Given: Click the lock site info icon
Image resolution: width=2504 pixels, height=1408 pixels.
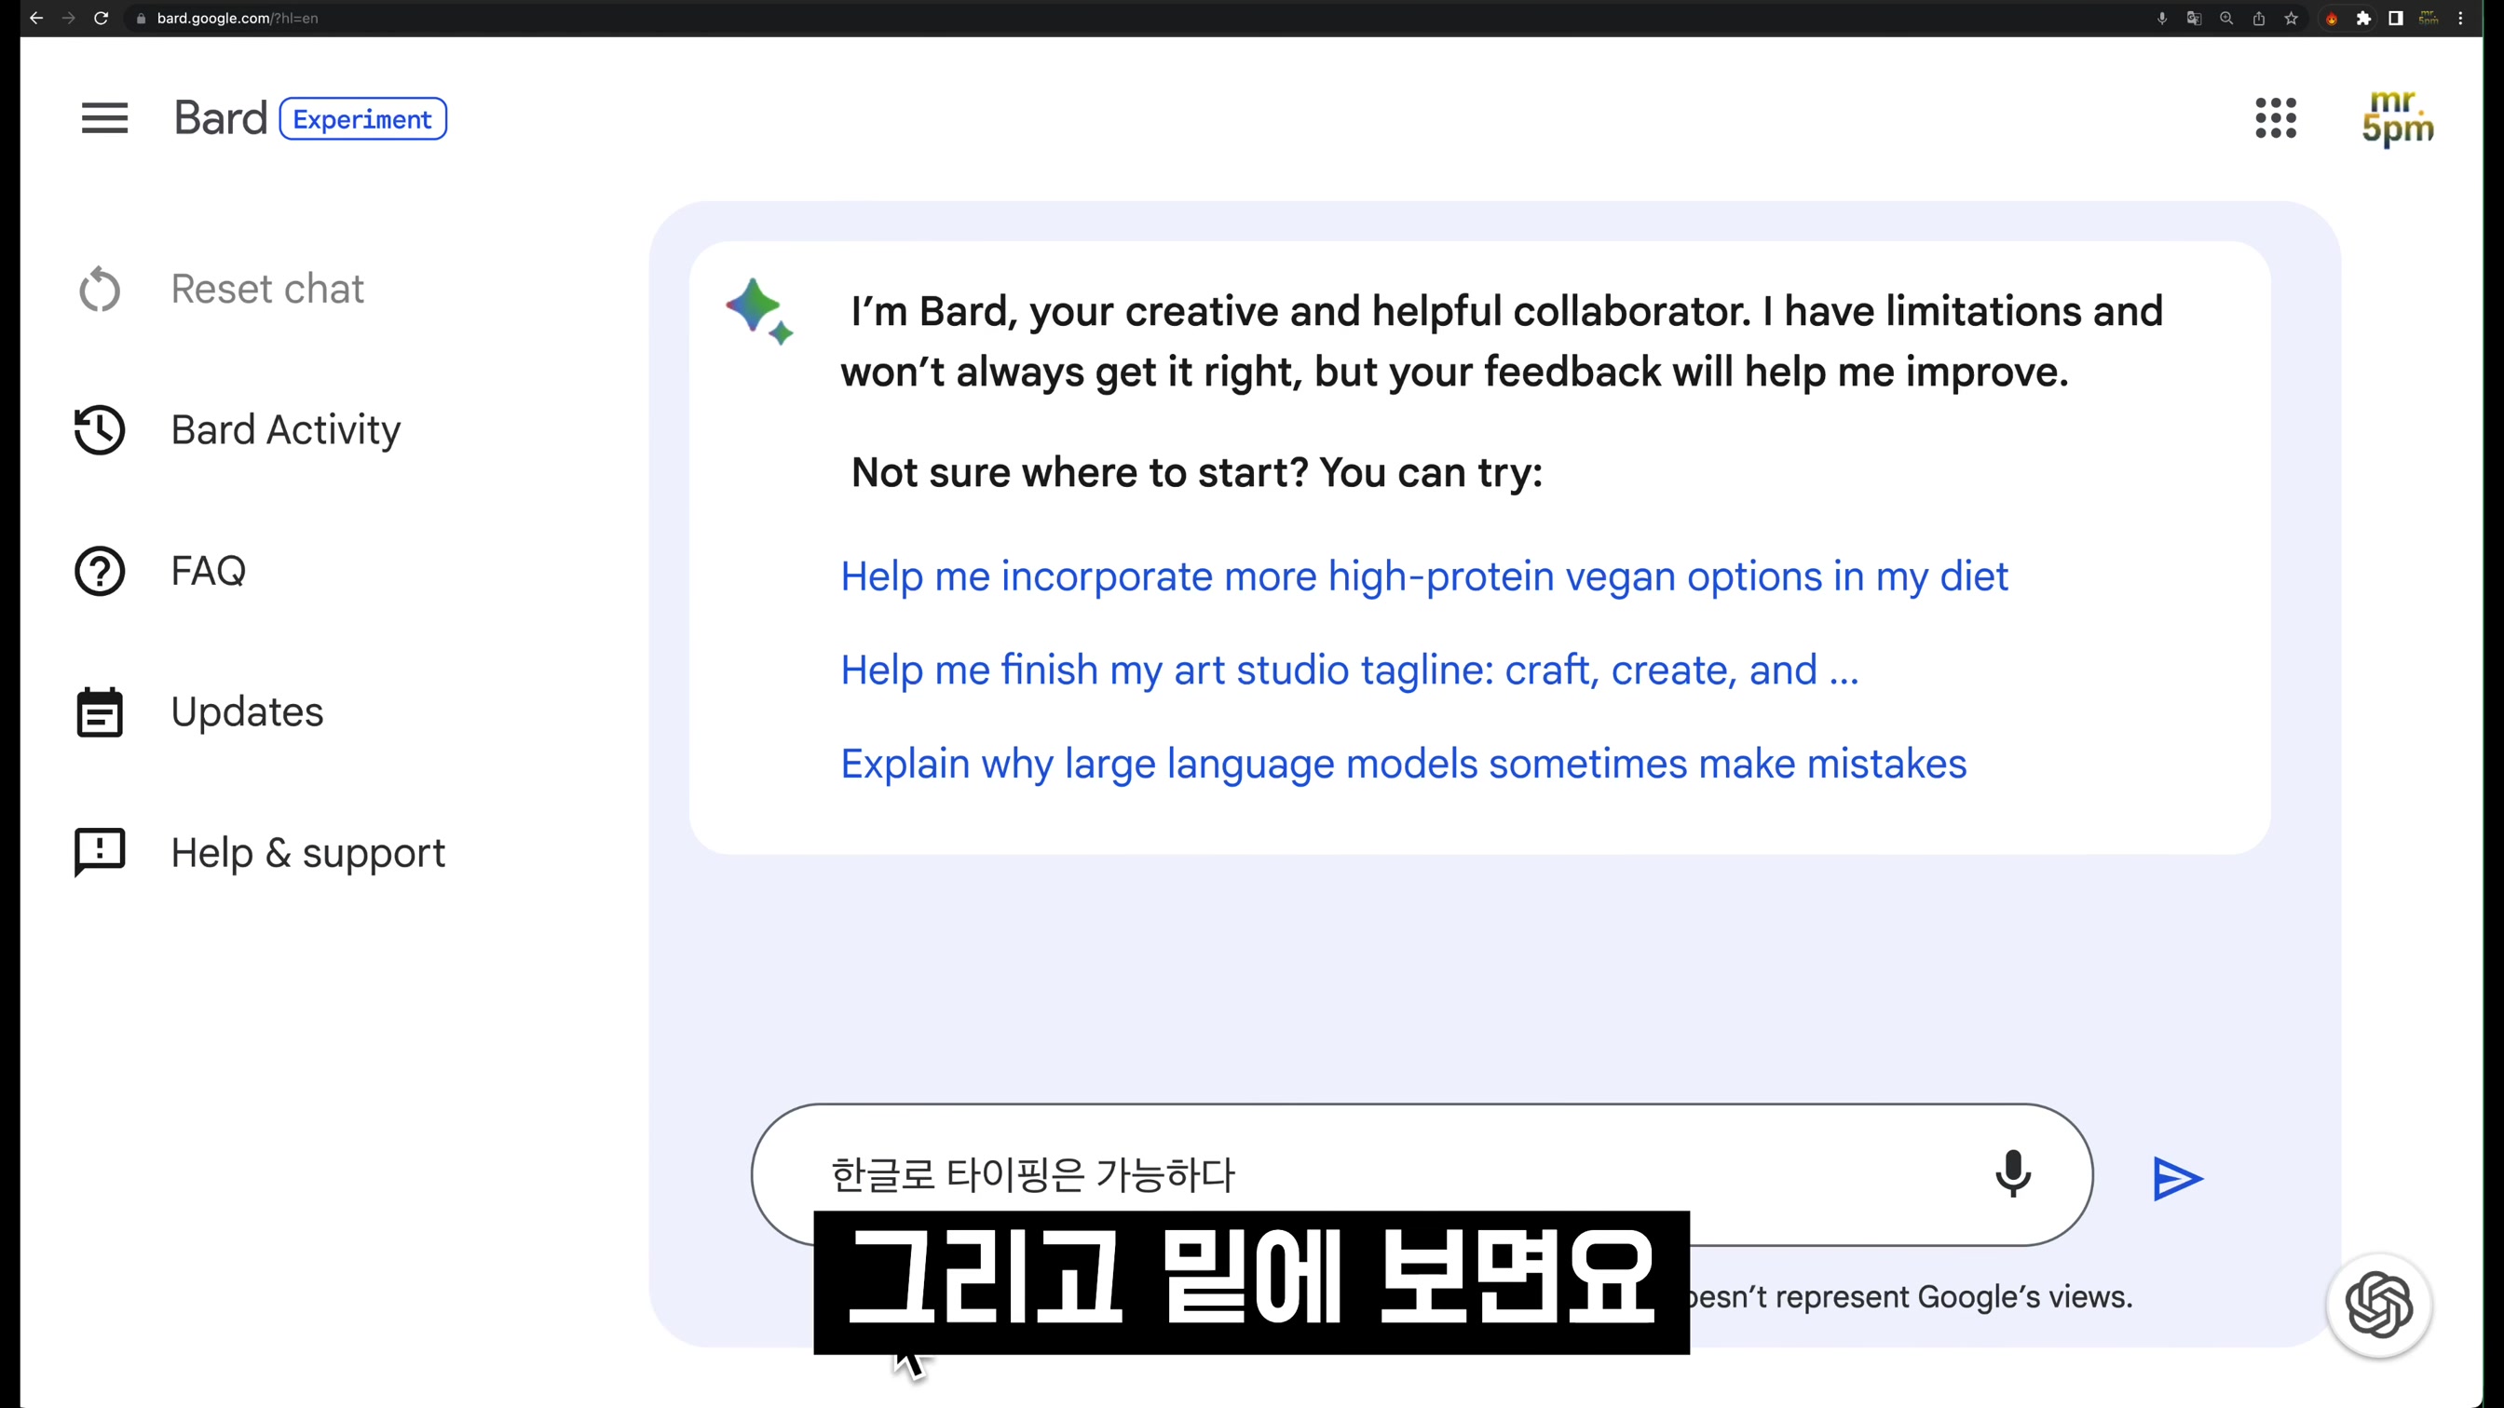Looking at the screenshot, I should point(141,18).
